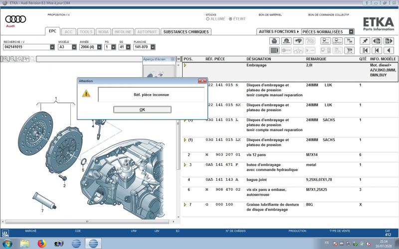Open the SG 41 dropdown
Screen dimensions: 399x249
[128, 47]
